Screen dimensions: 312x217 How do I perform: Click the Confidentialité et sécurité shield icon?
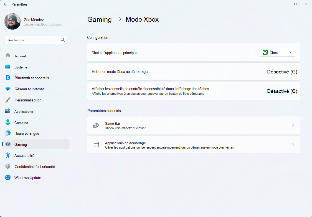point(8,166)
